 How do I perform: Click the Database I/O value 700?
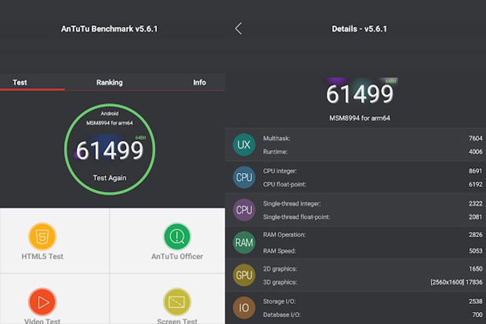point(478,315)
